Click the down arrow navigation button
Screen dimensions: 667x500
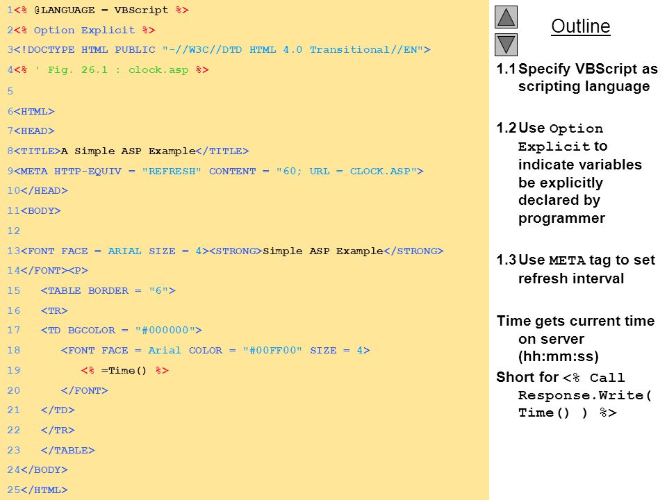coord(506,44)
